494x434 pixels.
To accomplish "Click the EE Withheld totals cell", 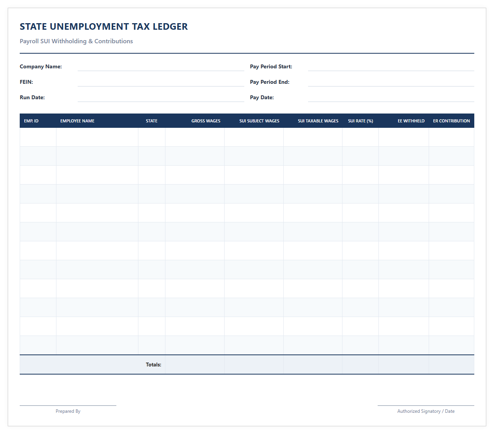I will click(404, 364).
